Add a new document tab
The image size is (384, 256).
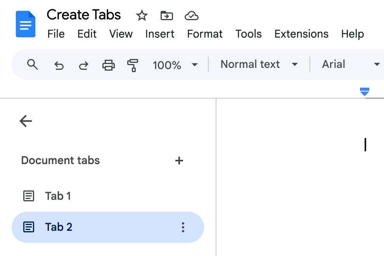tap(179, 161)
